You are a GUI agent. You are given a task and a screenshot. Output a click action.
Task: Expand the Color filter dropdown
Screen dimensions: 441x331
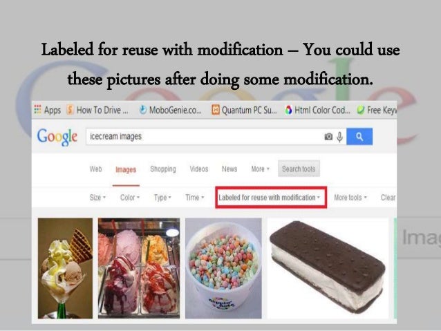click(130, 198)
